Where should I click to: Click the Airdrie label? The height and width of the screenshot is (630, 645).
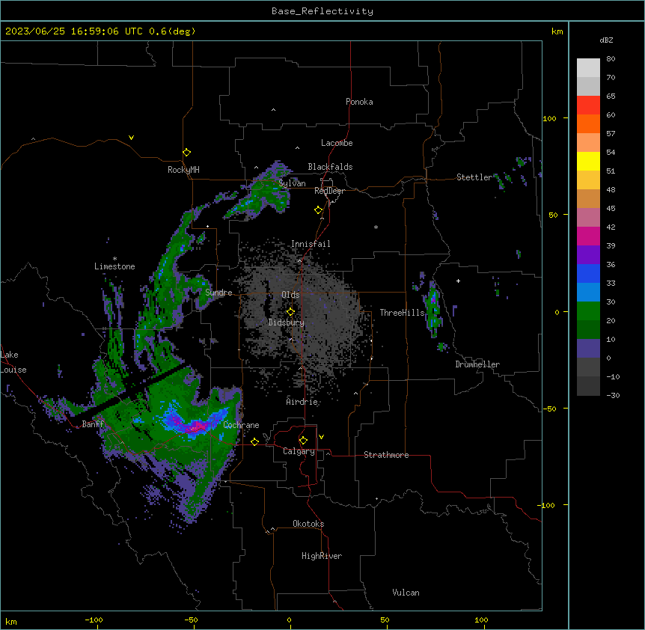302,402
